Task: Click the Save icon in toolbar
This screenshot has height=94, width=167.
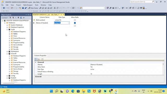Action: pyautogui.click(x=23, y=8)
